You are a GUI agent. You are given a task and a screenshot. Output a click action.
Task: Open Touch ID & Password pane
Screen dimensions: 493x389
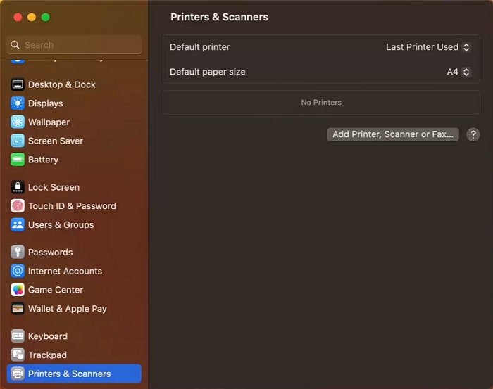pyautogui.click(x=72, y=206)
